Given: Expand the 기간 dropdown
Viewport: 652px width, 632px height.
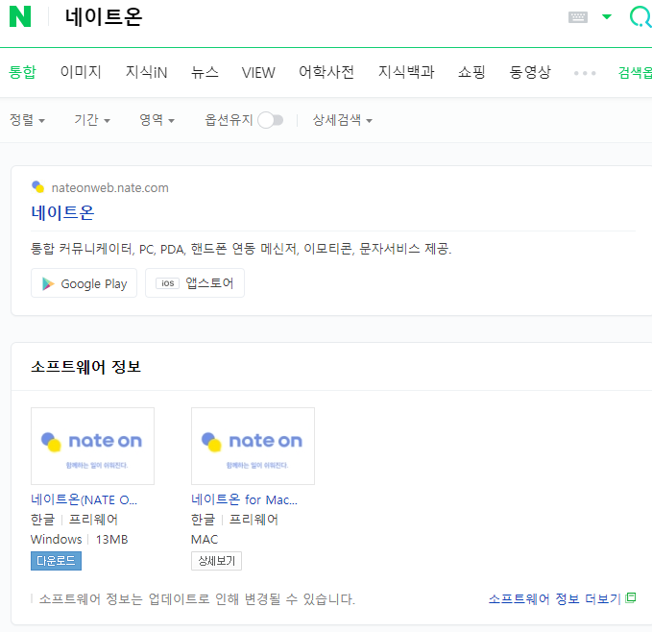Looking at the screenshot, I should pyautogui.click(x=92, y=120).
